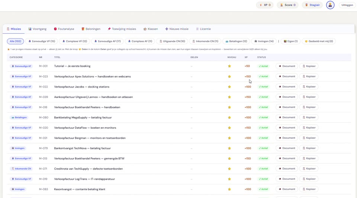
Task: Filter by Uitgaande CN (10)
Action: point(172,41)
